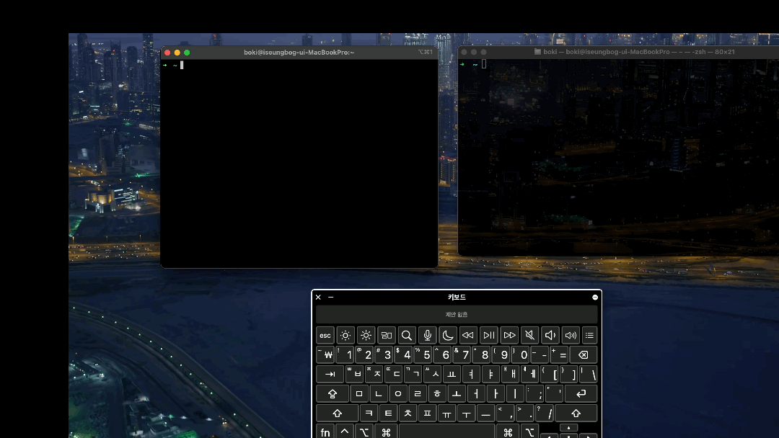This screenshot has width=779, height=438.
Task: Tap the spacebar on virtual keyboard
Action: pos(446,432)
